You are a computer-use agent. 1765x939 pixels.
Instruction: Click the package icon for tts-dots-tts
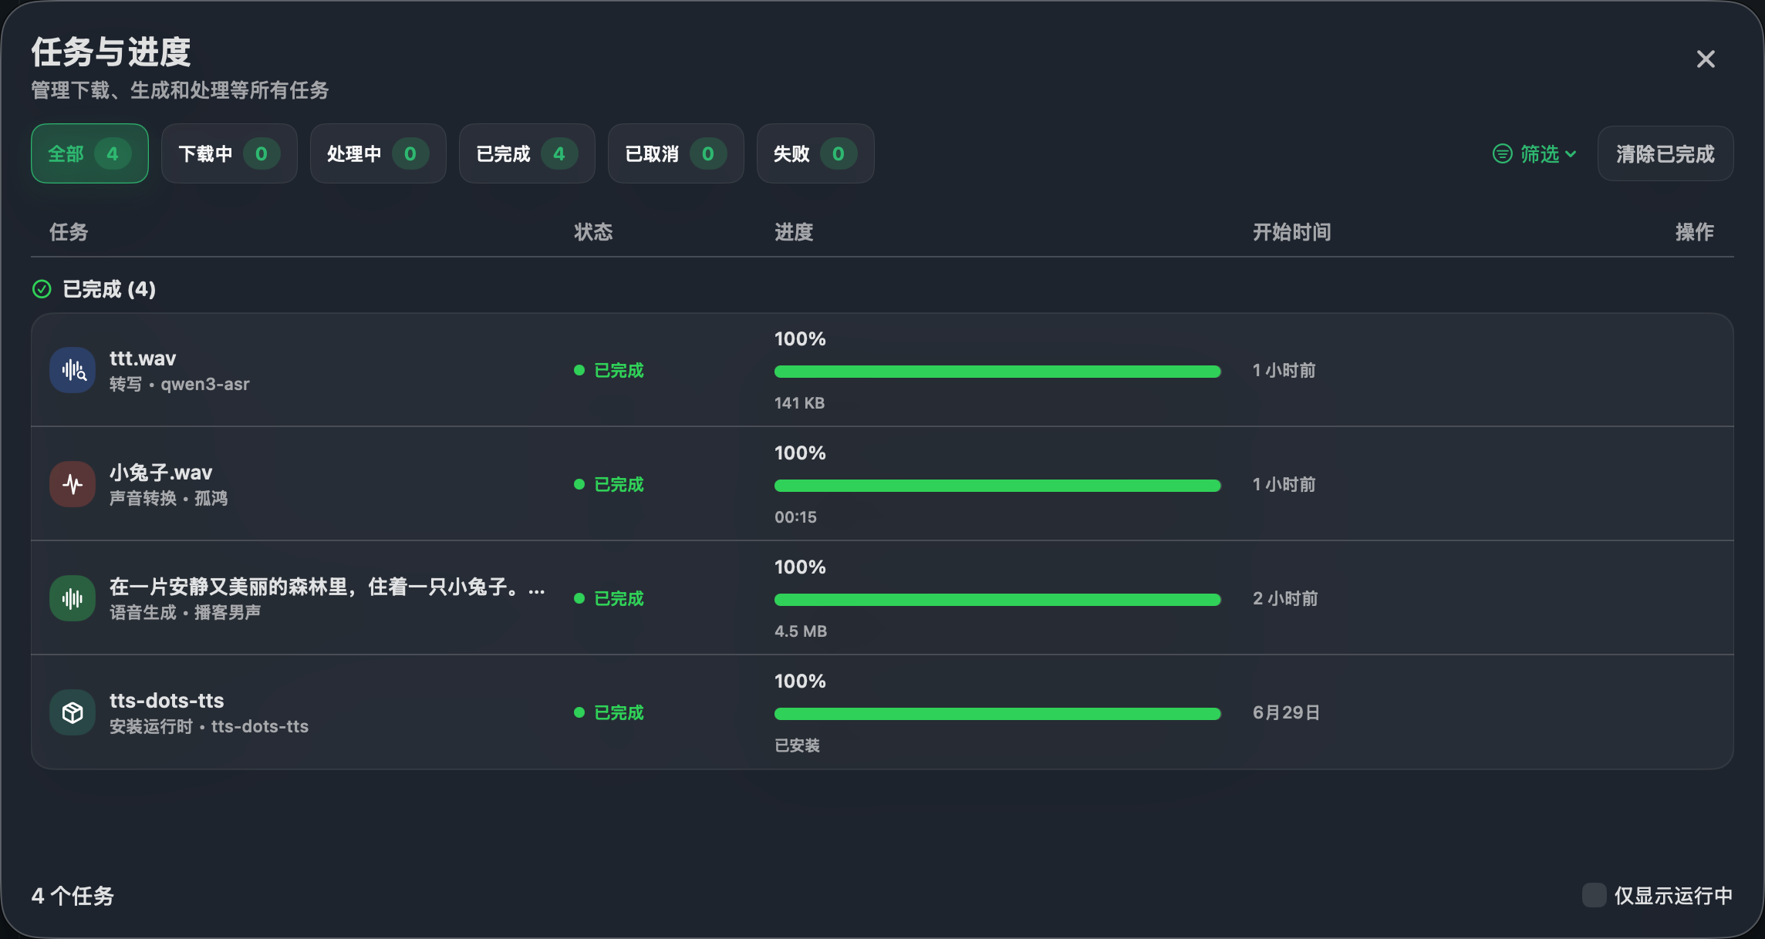[x=73, y=712]
